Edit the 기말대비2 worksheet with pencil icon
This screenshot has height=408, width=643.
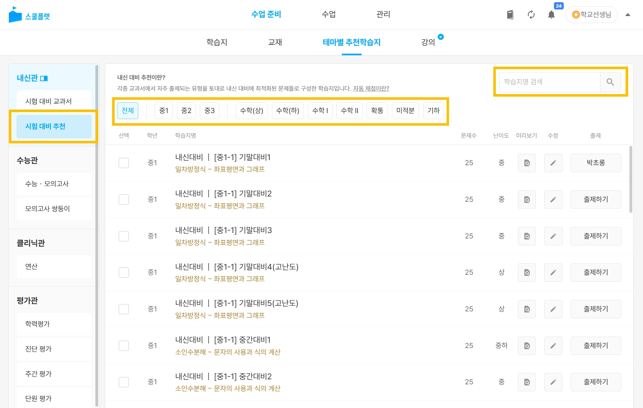click(x=553, y=200)
